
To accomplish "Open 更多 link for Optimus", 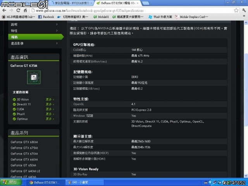I will (x=50, y=119).
